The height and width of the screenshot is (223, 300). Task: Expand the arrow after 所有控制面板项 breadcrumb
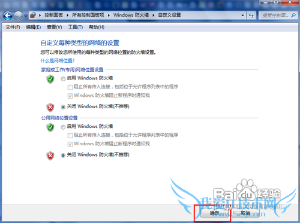click(x=109, y=15)
